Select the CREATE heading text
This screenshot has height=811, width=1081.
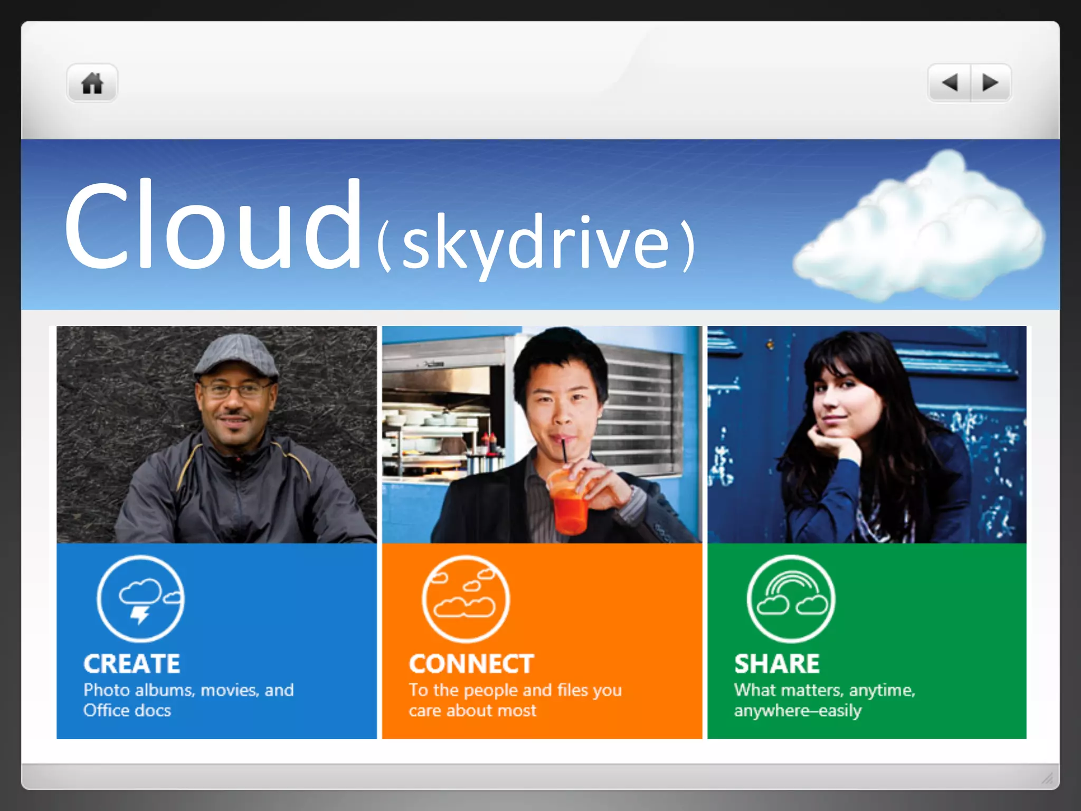click(132, 664)
